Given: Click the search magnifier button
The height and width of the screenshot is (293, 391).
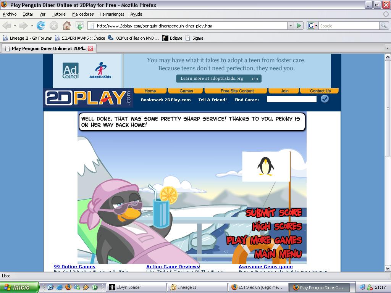Looking at the screenshot, I should click(x=384, y=26).
